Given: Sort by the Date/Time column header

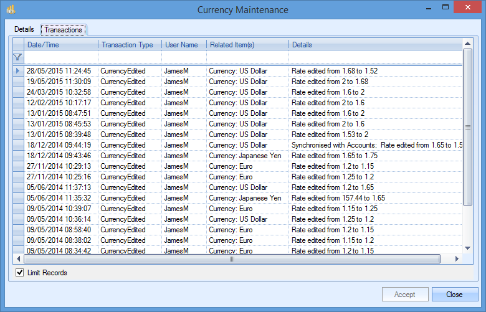Looking at the screenshot, I should [x=61, y=45].
